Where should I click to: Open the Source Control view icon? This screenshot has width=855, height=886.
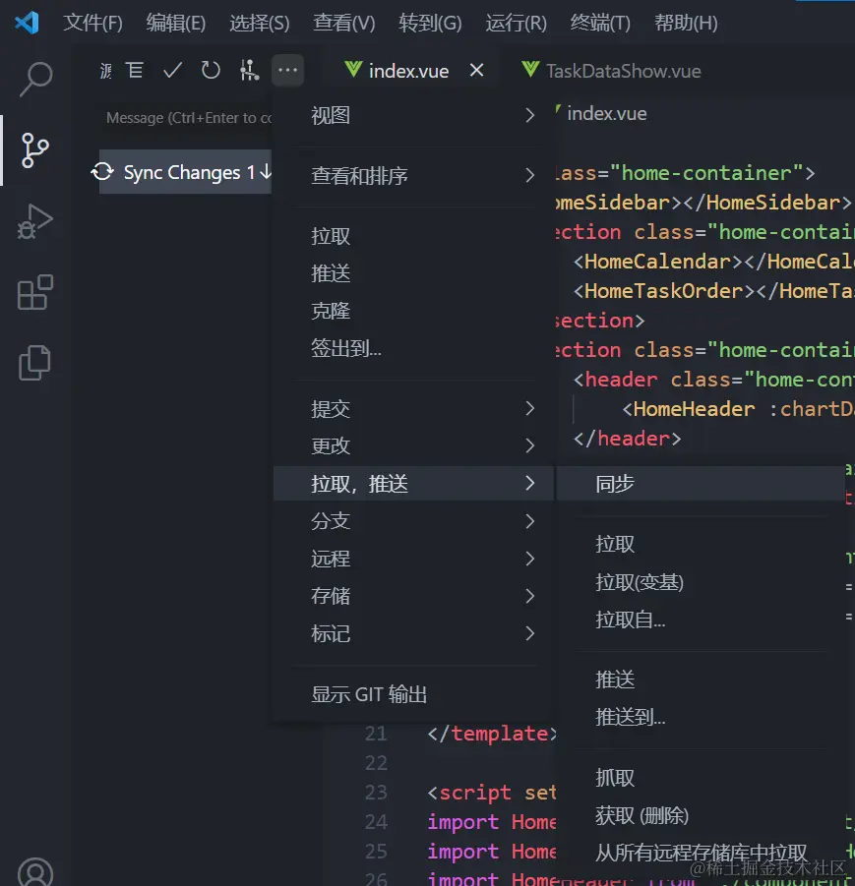coord(34,150)
